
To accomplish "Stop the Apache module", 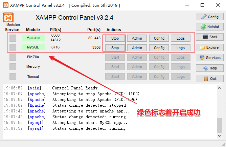I will (x=115, y=38).
